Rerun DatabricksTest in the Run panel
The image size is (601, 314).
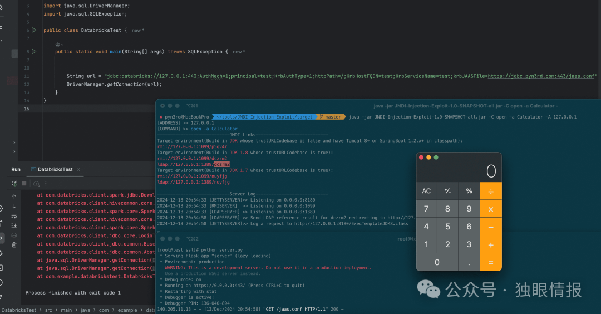pyautogui.click(x=14, y=184)
